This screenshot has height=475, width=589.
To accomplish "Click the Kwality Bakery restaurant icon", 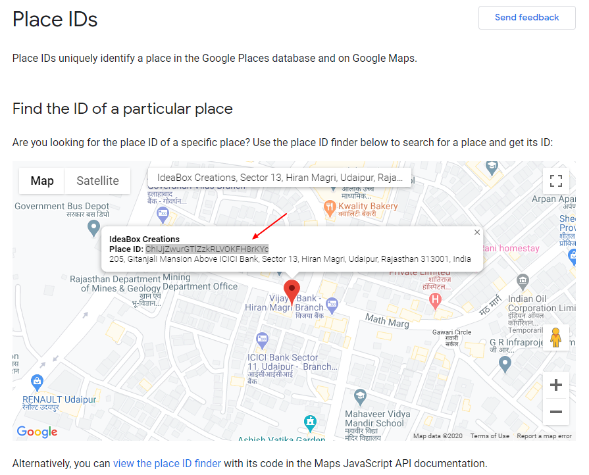I will 330,209.
